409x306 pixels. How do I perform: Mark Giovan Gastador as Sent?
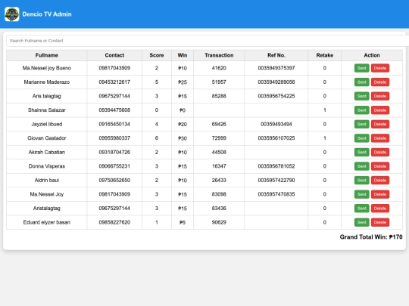[x=361, y=138]
